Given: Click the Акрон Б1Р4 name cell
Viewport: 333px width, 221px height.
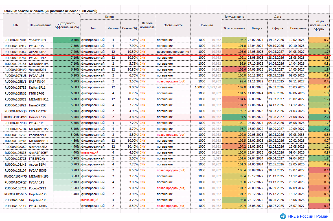Looking at the screenshot, I should 41,165.
